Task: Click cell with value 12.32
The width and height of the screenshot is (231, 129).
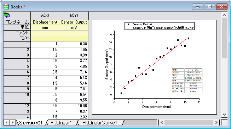Action: pyautogui.click(x=74, y=117)
